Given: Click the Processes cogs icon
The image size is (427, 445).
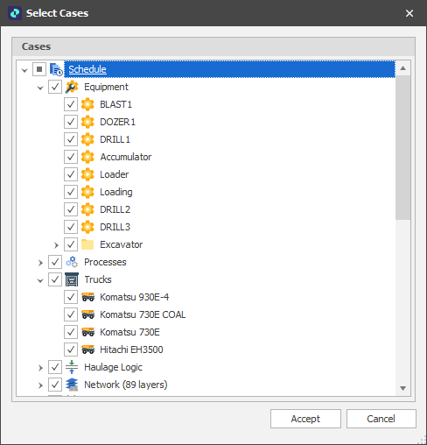Looking at the screenshot, I should [x=72, y=262].
